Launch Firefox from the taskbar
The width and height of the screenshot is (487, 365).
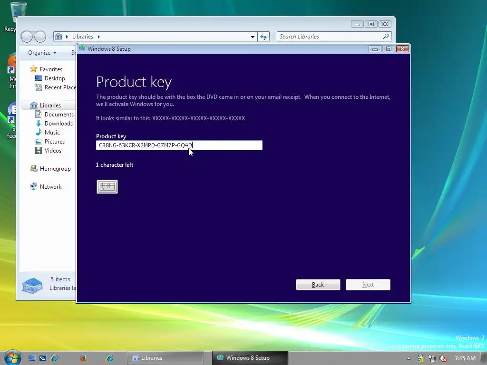(x=83, y=358)
